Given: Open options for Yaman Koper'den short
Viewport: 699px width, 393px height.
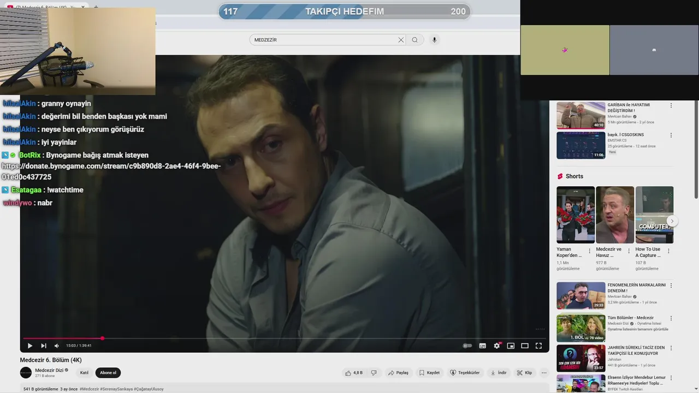Looking at the screenshot, I should click(x=590, y=251).
